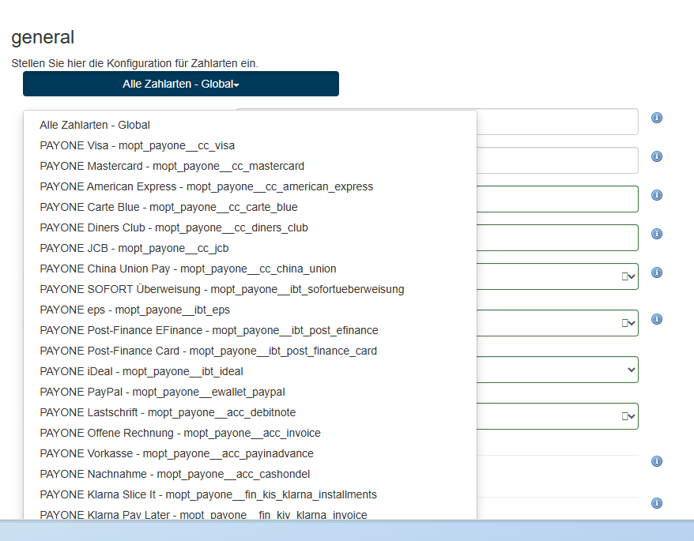Image resolution: width=694 pixels, height=541 pixels.
Task: Open the bottommost info icon
Action: [657, 503]
